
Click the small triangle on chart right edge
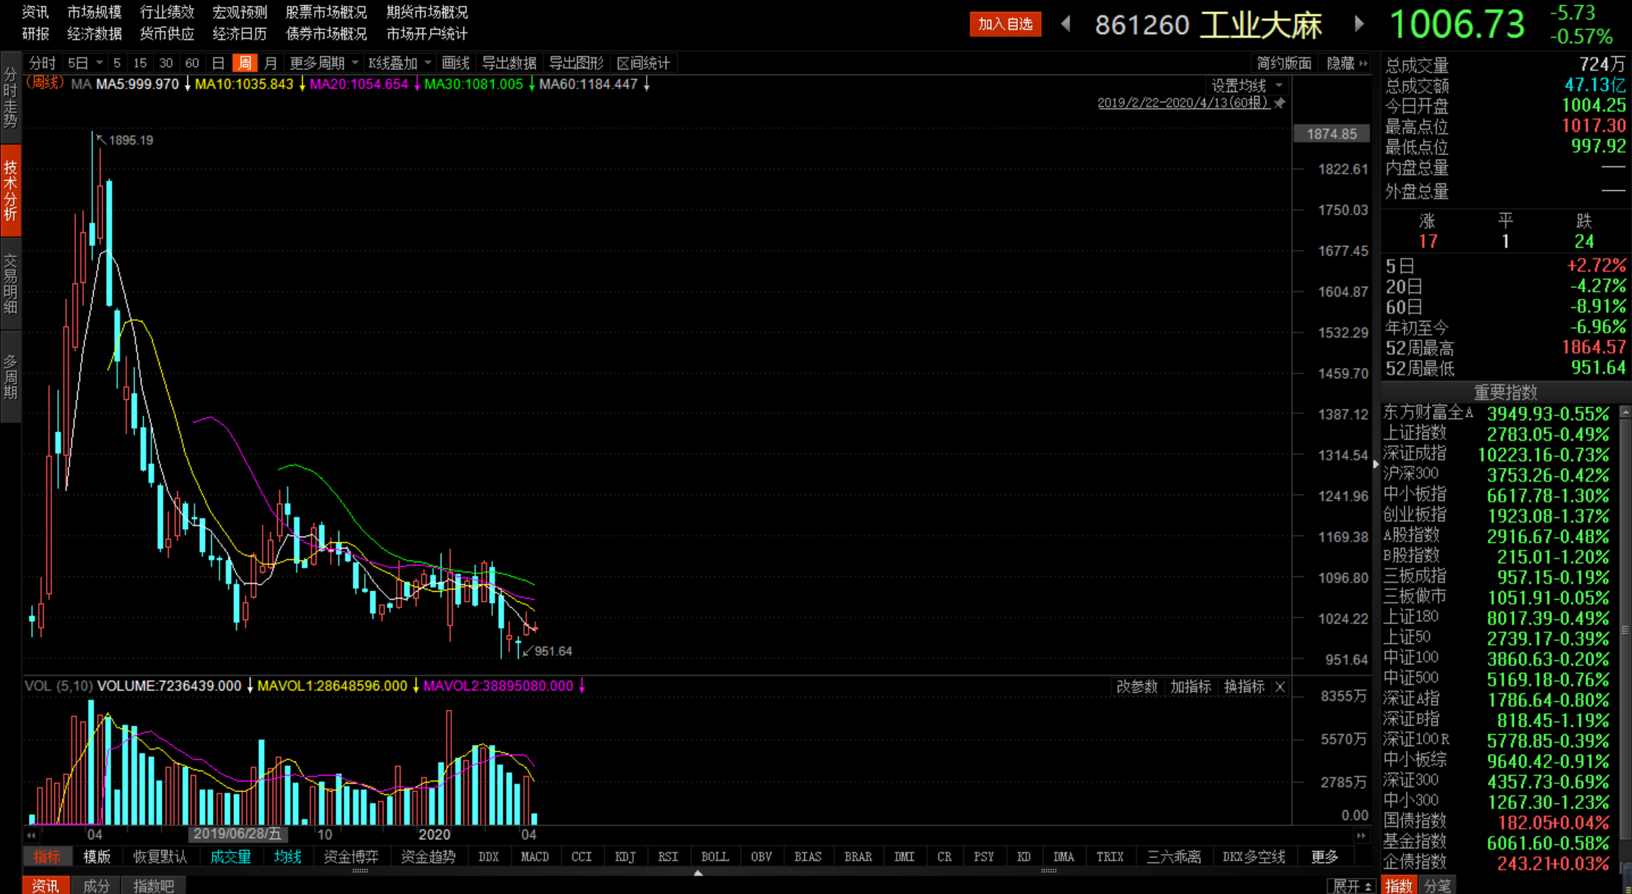click(1375, 464)
